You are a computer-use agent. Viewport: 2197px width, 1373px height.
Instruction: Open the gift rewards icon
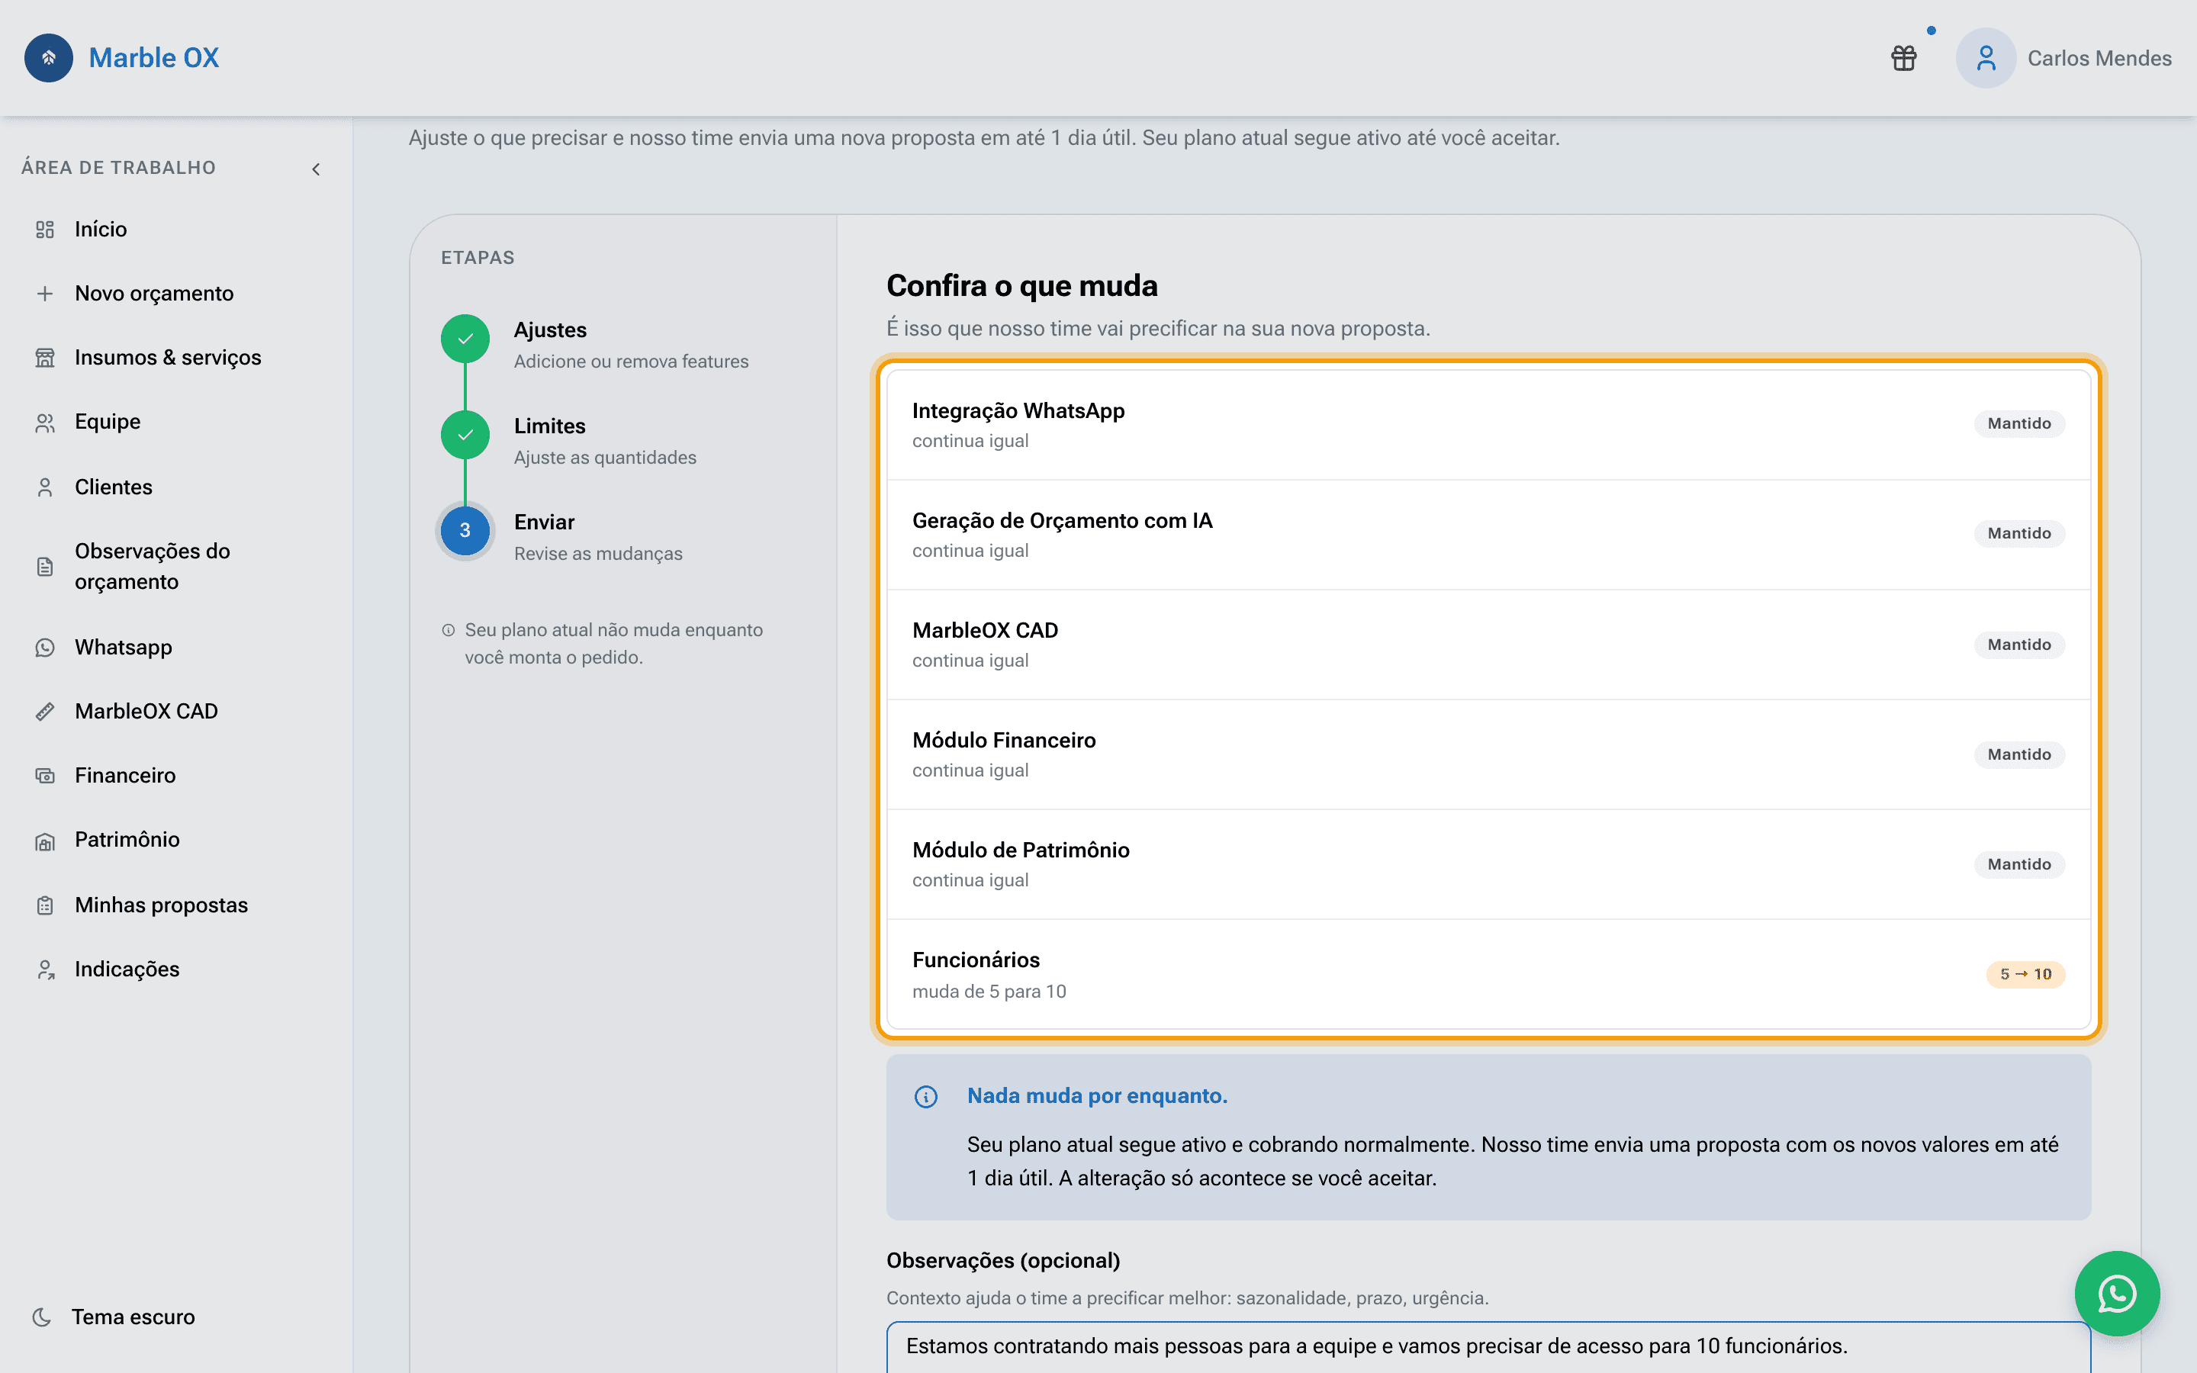coord(1904,58)
